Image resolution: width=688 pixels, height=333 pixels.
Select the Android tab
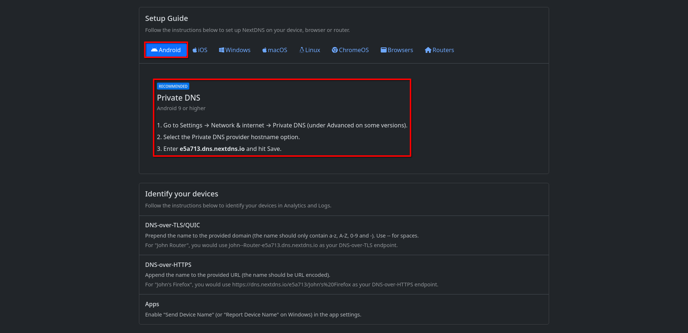166,50
